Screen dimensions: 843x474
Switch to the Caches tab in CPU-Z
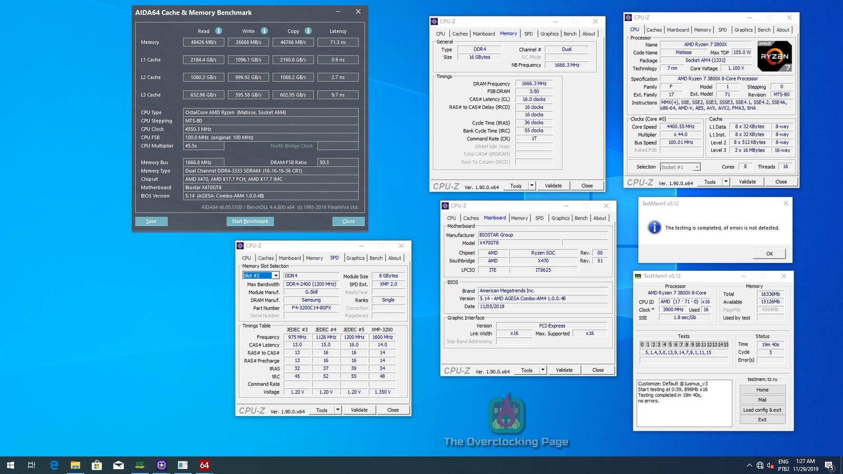654,30
